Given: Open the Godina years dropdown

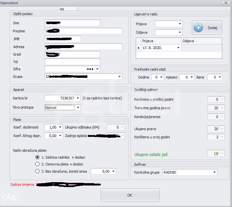Looking at the screenshot, I should (x=162, y=77).
